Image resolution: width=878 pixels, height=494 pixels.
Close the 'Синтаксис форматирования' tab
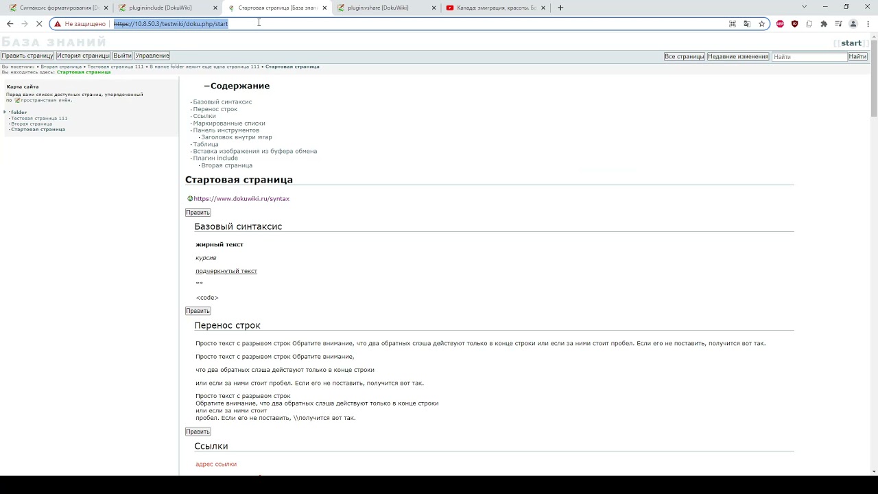[106, 8]
